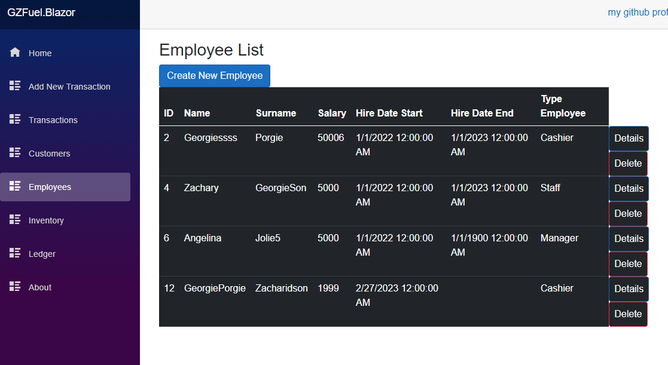Screen dimensions: 668x365
Task: Open the Inventory label
Action: pos(46,220)
